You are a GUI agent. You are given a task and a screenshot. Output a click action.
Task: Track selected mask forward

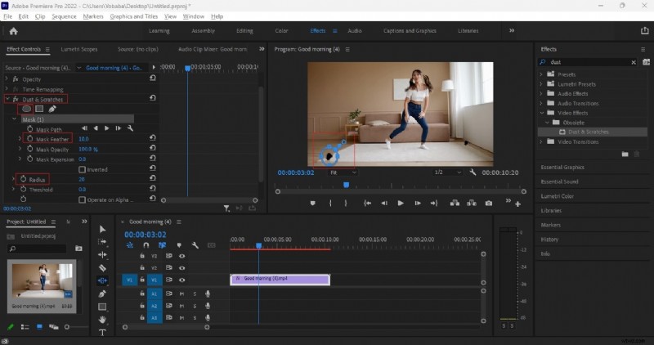click(x=107, y=128)
